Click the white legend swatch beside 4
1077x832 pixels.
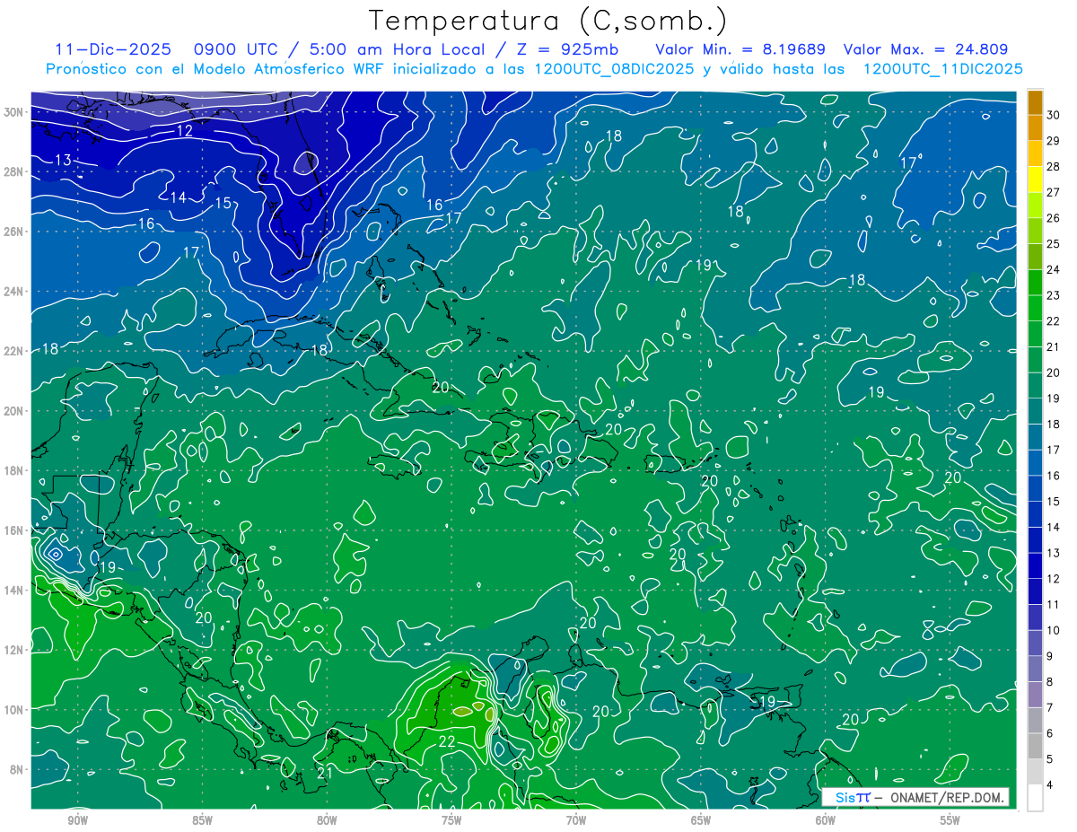coord(1035,797)
